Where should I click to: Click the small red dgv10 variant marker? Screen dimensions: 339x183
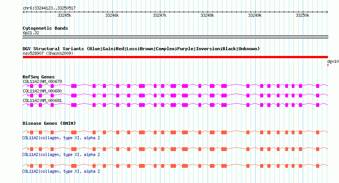tap(328, 65)
